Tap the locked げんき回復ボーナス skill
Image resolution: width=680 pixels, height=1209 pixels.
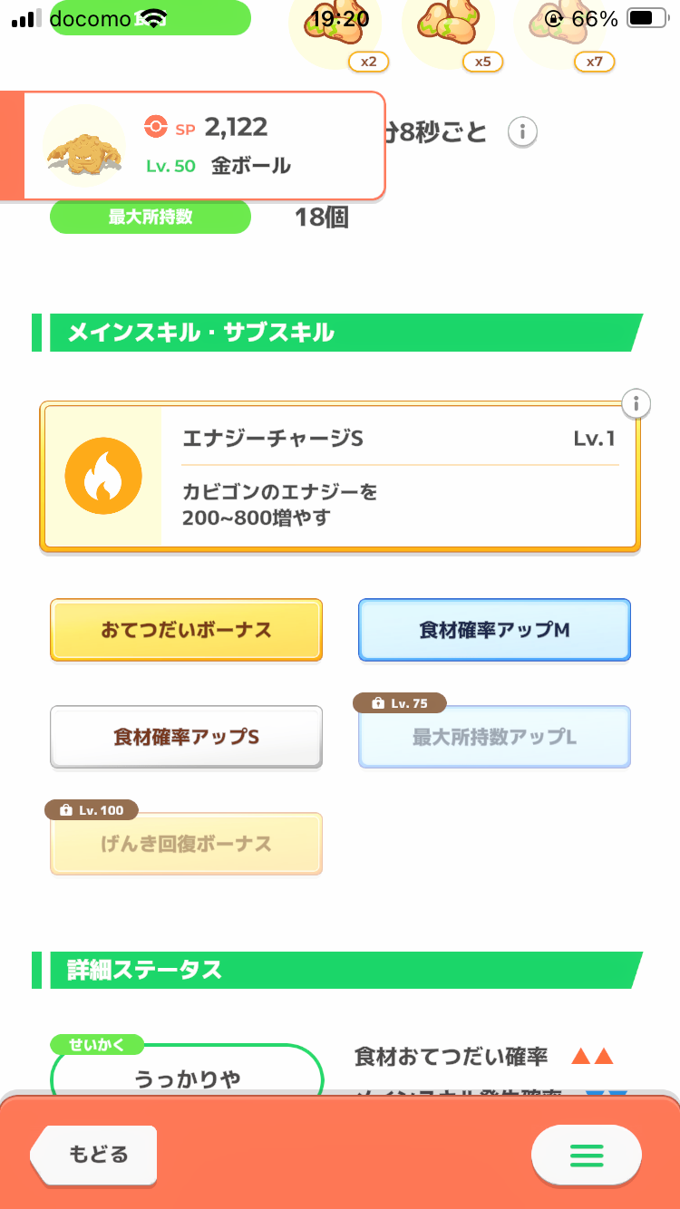[x=186, y=845]
